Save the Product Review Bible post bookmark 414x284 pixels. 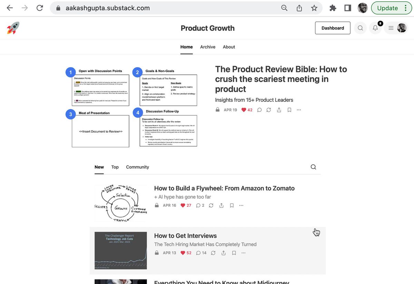tap(289, 110)
